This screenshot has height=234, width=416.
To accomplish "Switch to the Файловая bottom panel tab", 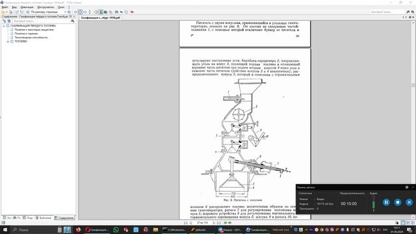I will click(x=44, y=218).
